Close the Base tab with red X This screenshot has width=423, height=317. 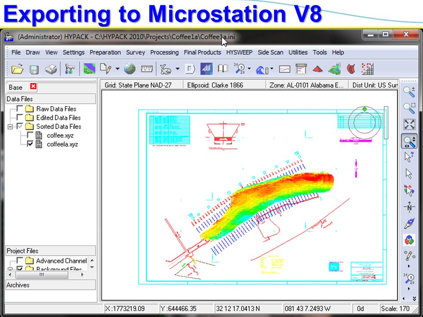pyautogui.click(x=33, y=86)
